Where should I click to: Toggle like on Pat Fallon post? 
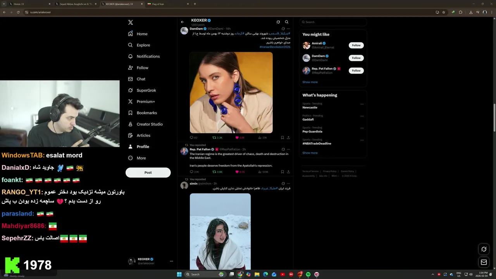coord(240,172)
